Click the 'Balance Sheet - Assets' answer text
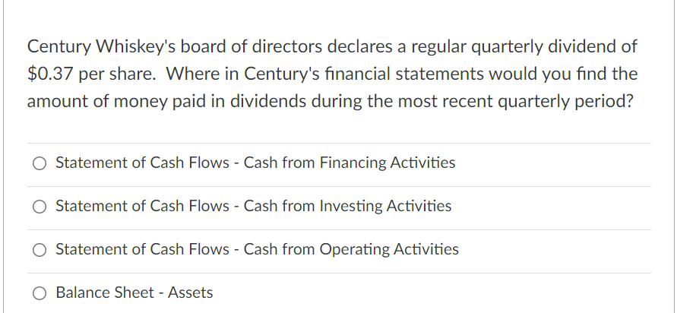Screen dimensions: 677x313 (134, 292)
